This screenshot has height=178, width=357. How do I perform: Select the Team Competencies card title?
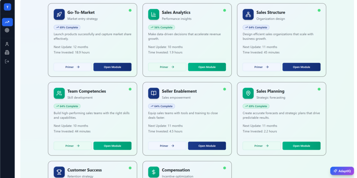(x=86, y=91)
